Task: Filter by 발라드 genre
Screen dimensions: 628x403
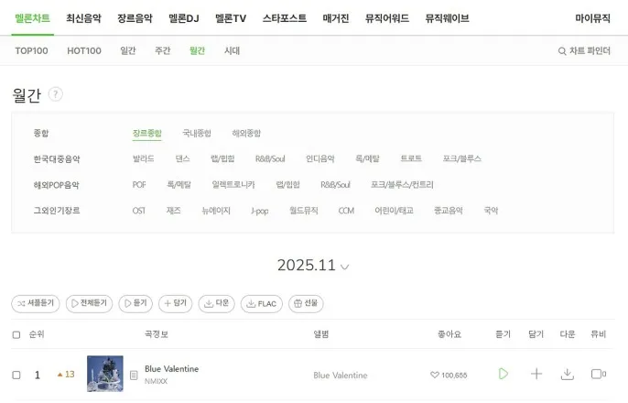Action: (x=144, y=158)
